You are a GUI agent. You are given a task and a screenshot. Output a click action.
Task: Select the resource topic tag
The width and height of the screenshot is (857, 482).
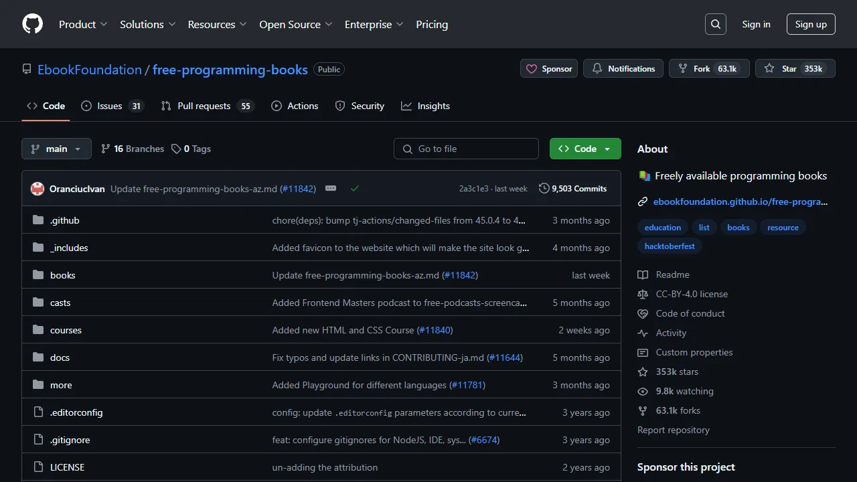point(783,228)
